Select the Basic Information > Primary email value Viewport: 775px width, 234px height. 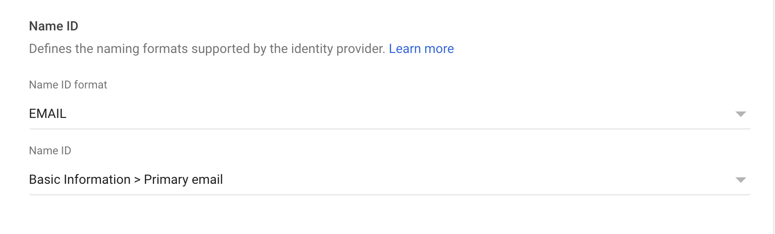point(125,180)
